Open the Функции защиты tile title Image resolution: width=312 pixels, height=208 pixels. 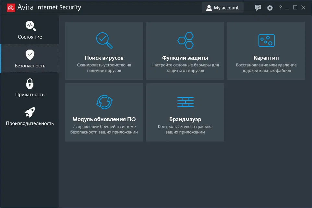pyautogui.click(x=185, y=58)
